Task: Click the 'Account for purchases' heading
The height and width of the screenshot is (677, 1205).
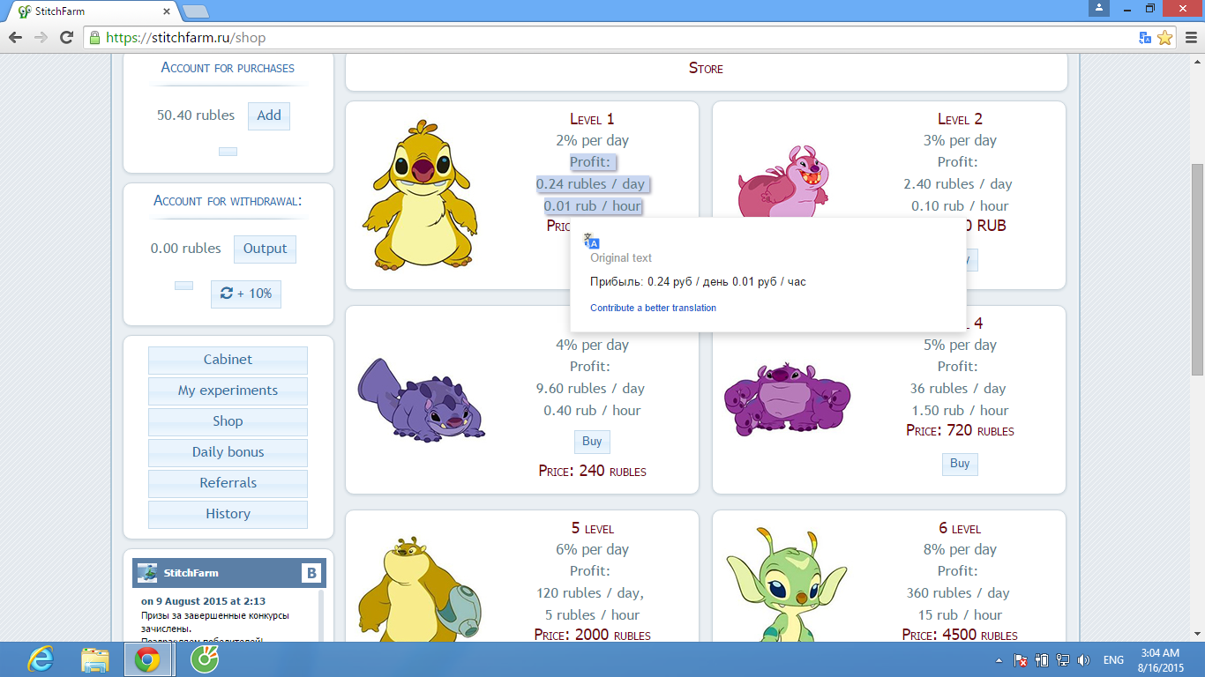Action: tap(228, 68)
